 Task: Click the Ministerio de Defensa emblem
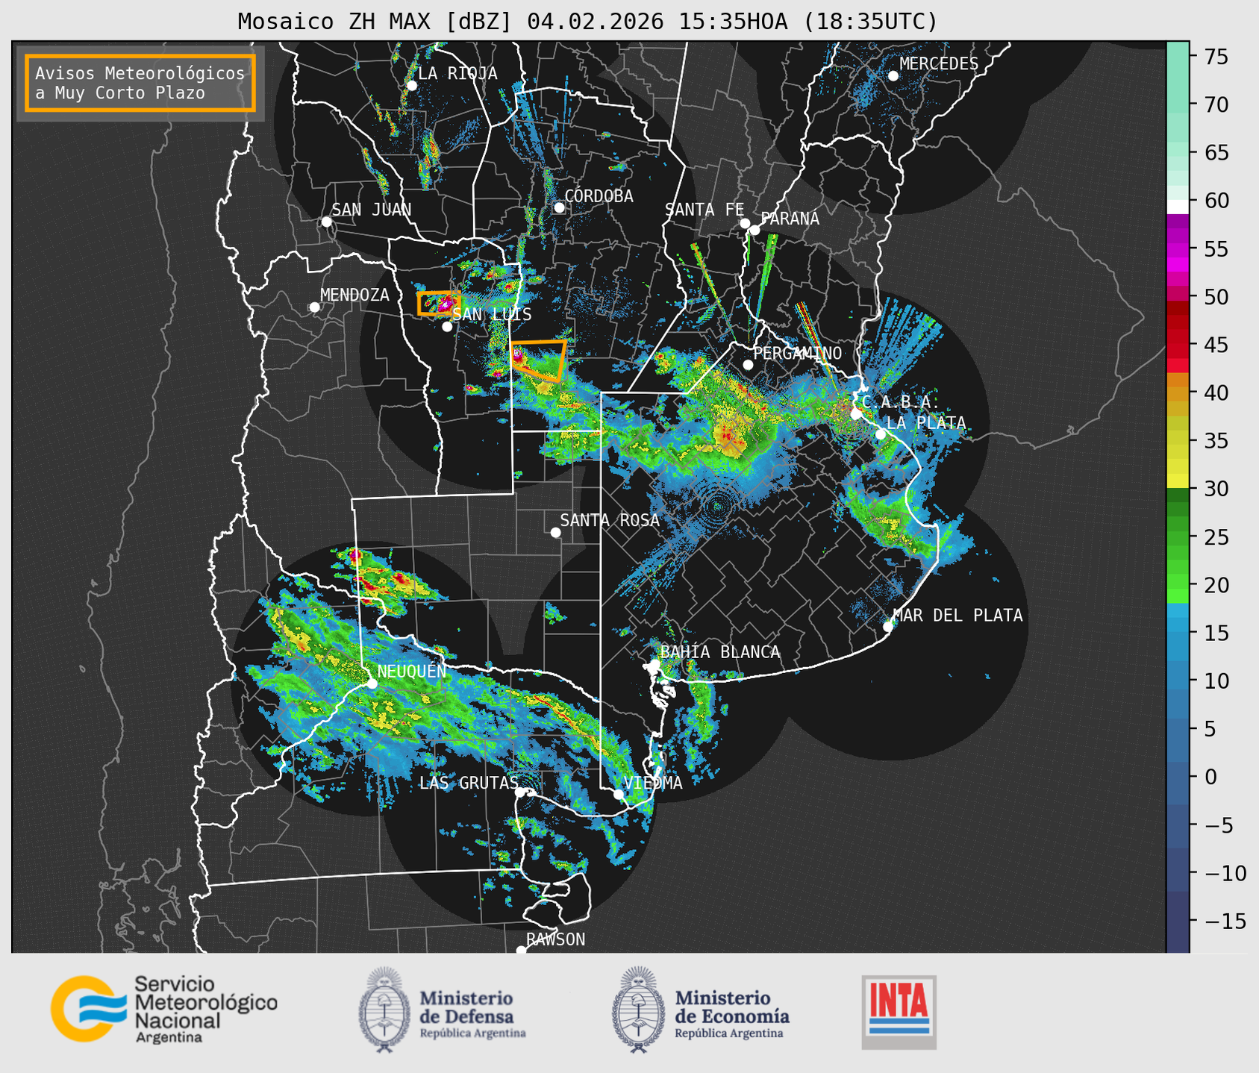384,1010
